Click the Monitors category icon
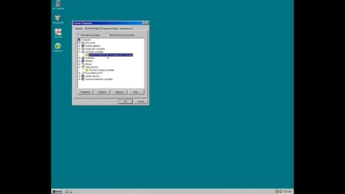The width and height of the screenshot is (345, 194). [x=82, y=61]
